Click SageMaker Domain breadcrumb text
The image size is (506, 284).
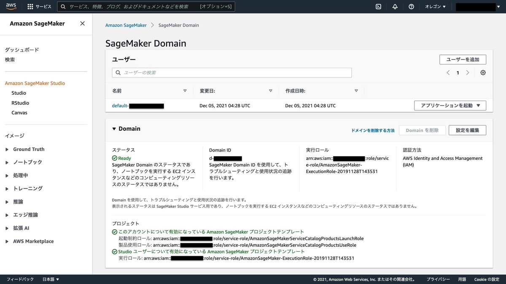pyautogui.click(x=178, y=25)
